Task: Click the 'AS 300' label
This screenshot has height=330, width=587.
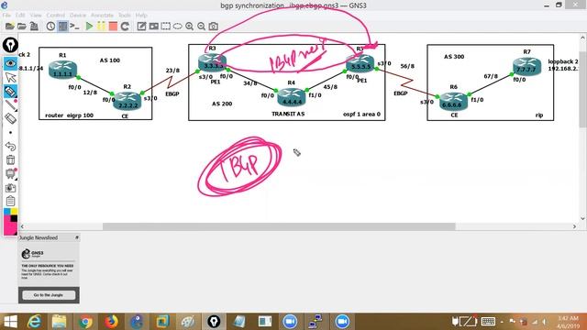Action: [454, 57]
